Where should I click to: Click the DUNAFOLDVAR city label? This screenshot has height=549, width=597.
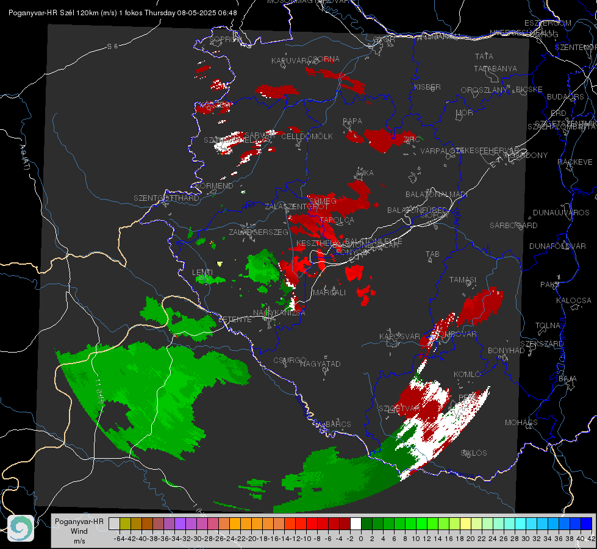tap(557, 246)
